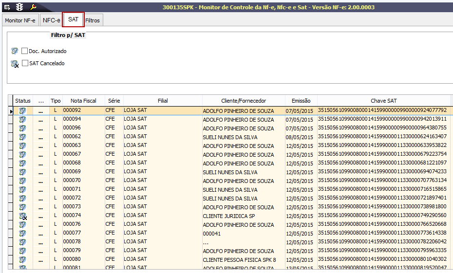The width and height of the screenshot is (453, 273).
Task: Click status icon of nota 000062
Action: (x=22, y=137)
